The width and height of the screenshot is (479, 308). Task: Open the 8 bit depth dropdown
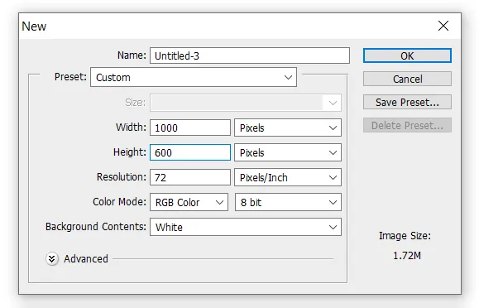[x=288, y=202]
